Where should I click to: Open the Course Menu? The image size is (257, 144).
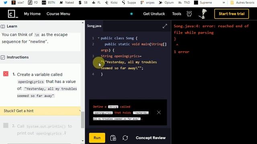pyautogui.click(x=58, y=14)
